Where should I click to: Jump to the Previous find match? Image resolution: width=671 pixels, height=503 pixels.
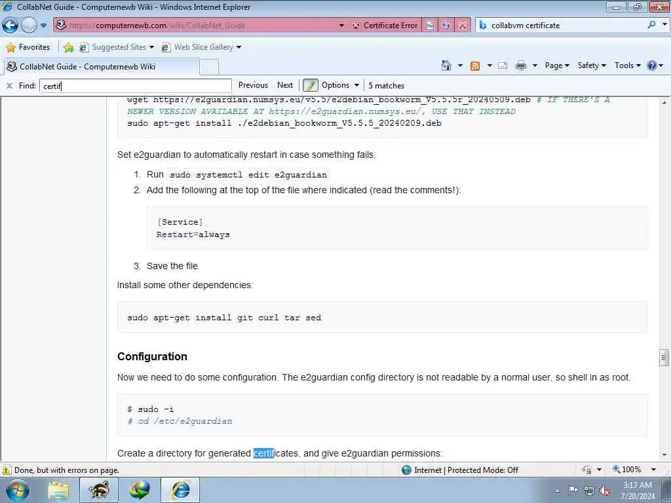pyautogui.click(x=253, y=85)
